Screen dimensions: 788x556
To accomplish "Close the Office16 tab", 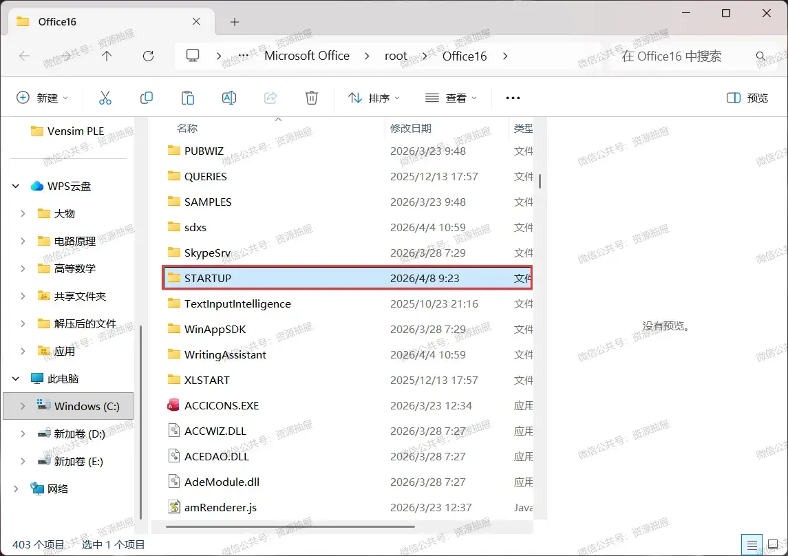I will (196, 21).
